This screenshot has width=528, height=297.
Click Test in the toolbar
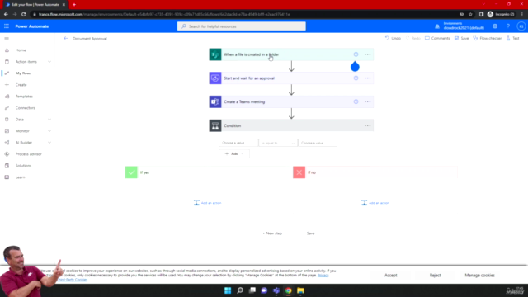coord(513,39)
